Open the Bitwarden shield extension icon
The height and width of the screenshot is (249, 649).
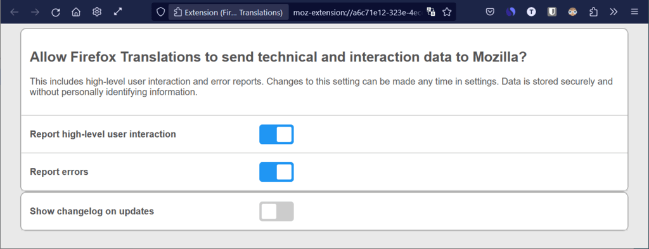click(552, 12)
